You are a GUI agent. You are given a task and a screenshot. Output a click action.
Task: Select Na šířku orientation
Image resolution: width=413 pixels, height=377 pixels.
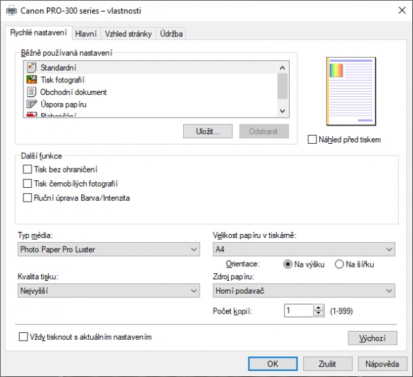(x=339, y=264)
